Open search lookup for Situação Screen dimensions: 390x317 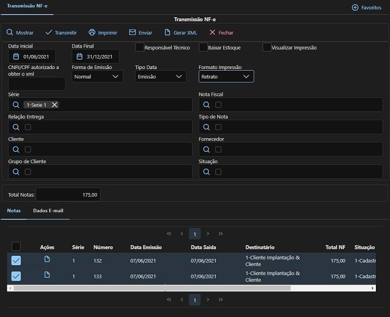[206, 172]
